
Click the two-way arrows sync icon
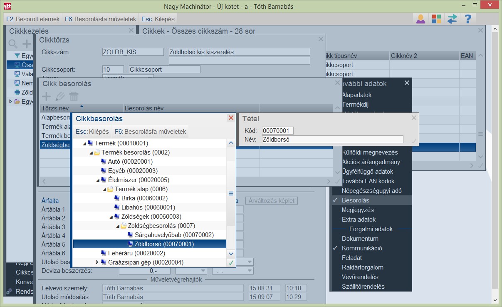[x=452, y=19]
